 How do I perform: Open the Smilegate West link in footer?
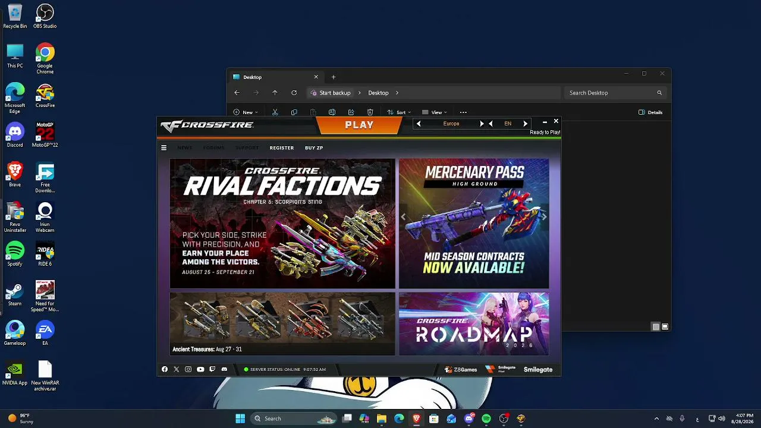[501, 369]
